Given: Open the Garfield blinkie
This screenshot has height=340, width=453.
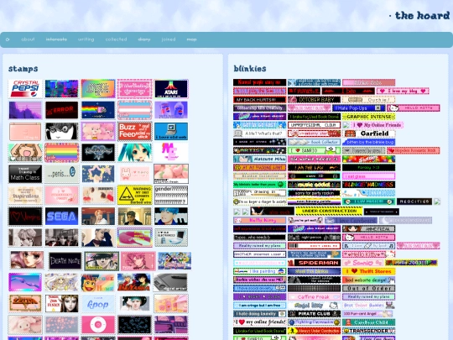Looking at the screenshot, I should click(x=368, y=133).
